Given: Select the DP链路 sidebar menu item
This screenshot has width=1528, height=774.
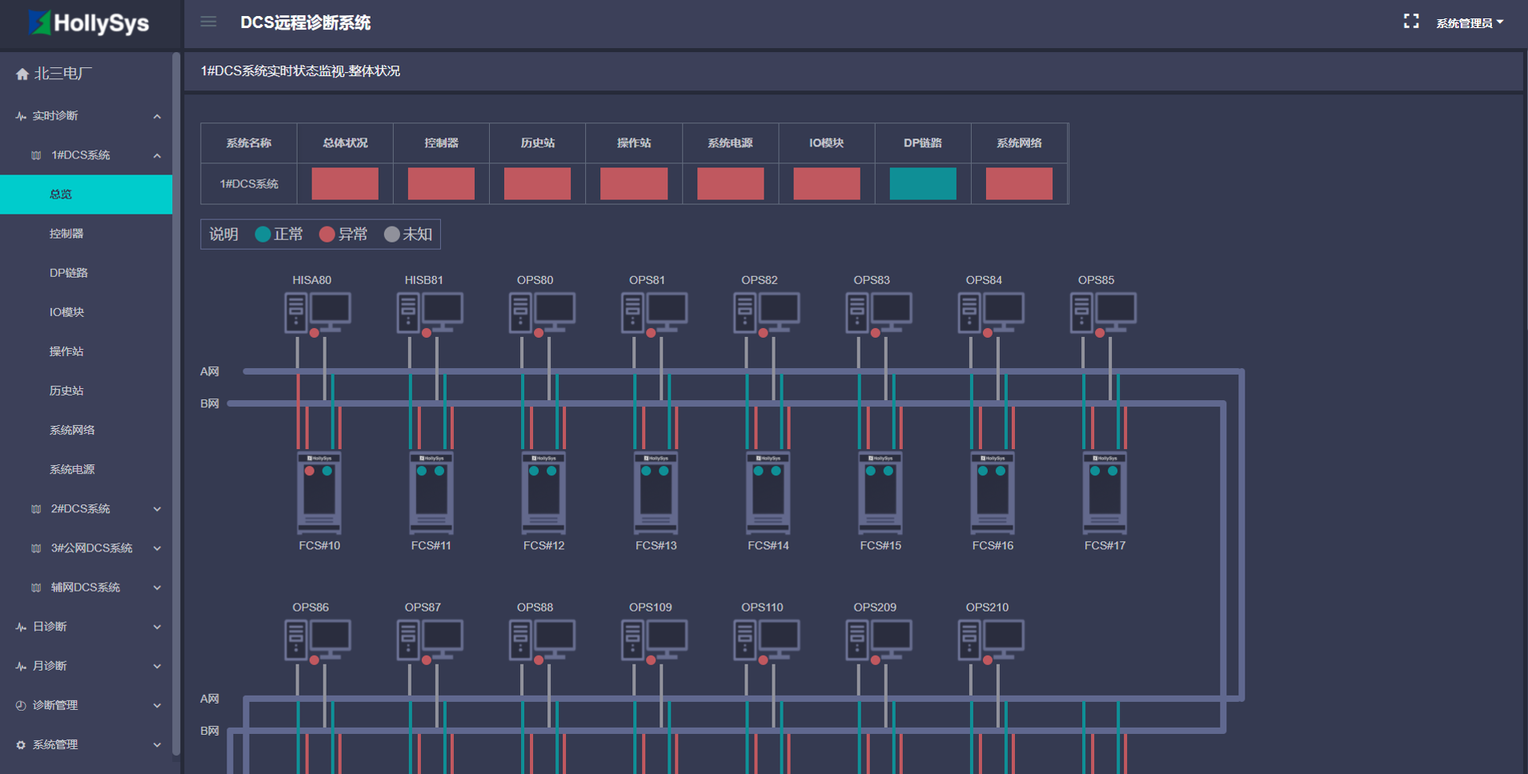Looking at the screenshot, I should pyautogui.click(x=69, y=273).
